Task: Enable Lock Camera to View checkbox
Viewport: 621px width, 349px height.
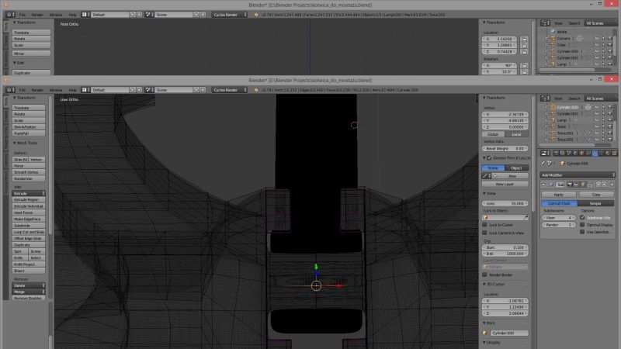Action: click(484, 233)
